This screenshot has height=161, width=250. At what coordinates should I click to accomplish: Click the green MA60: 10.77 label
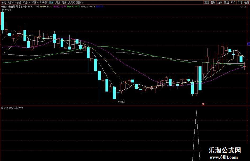point(73,7)
